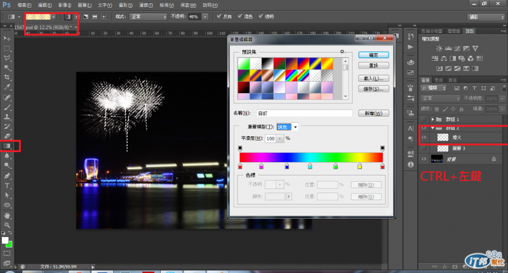Click the 儲存(S)... button

pos(373,89)
